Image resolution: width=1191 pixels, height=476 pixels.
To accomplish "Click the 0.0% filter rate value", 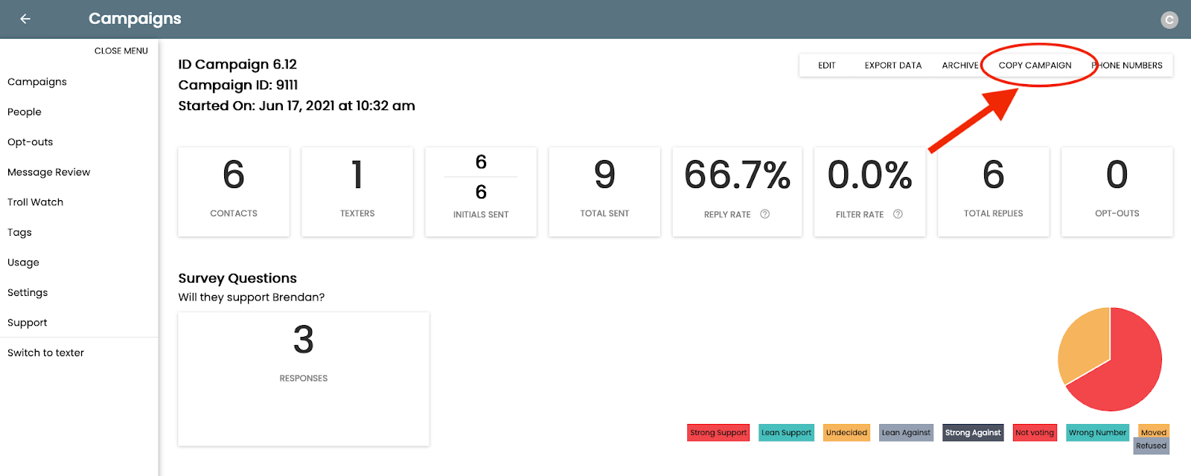I will pyautogui.click(x=869, y=176).
